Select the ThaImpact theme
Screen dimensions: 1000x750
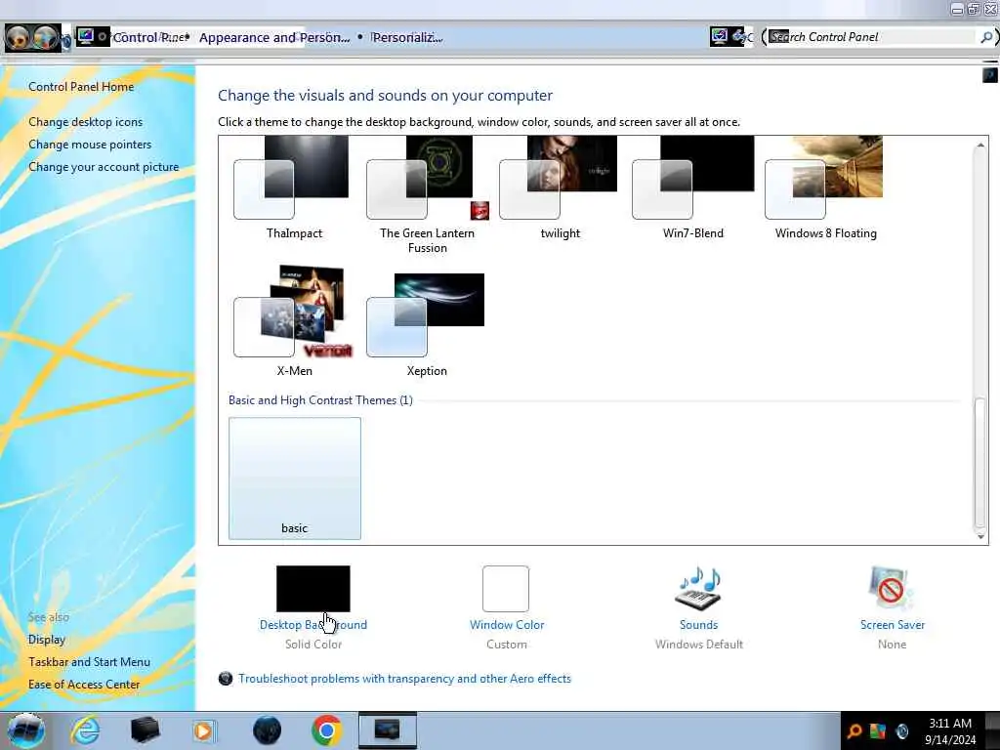coord(294,188)
